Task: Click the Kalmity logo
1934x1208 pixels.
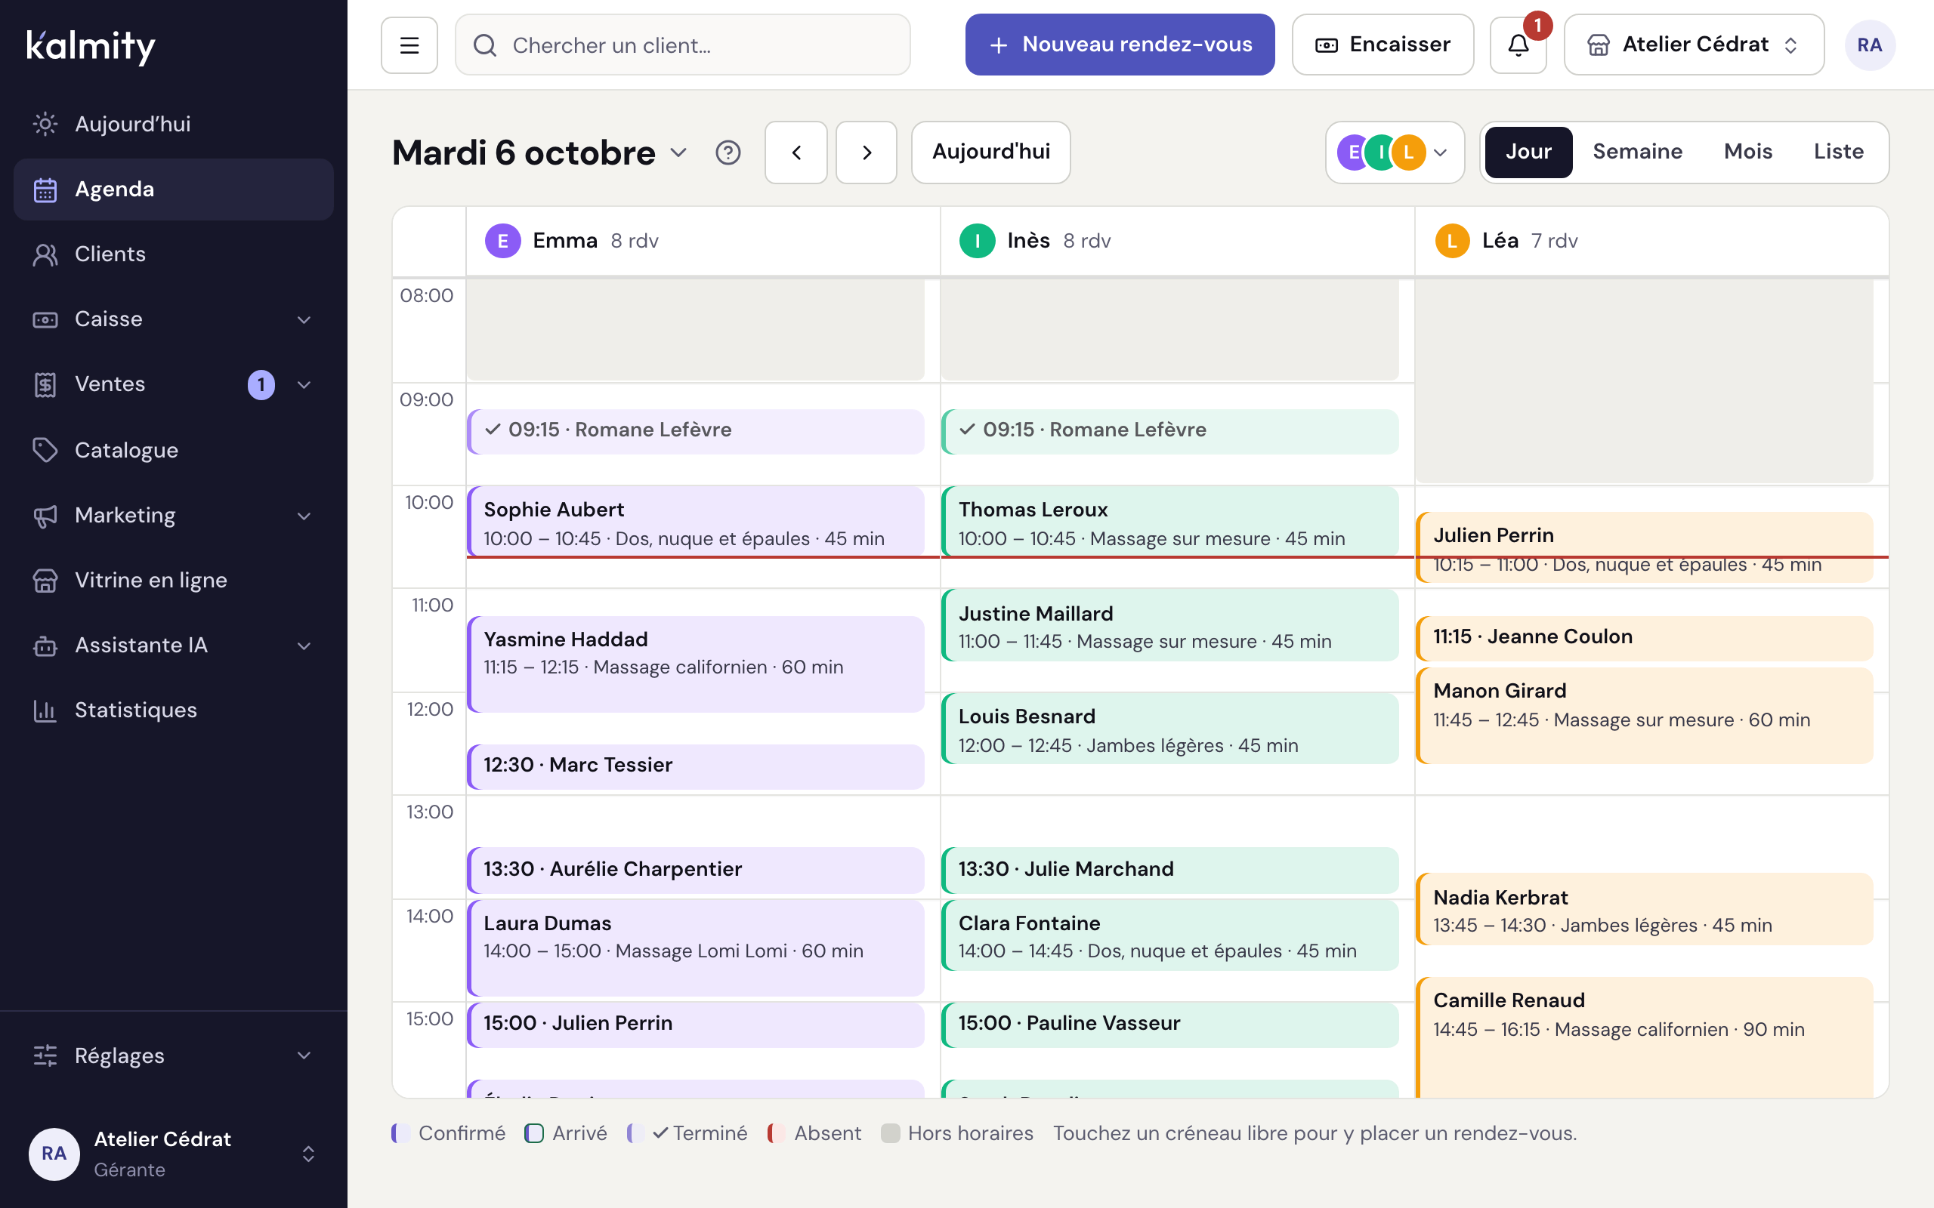Action: click(x=91, y=46)
